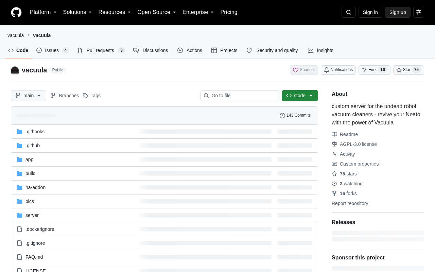
Task: Expand the Enterprise menu
Action: [x=198, y=12]
